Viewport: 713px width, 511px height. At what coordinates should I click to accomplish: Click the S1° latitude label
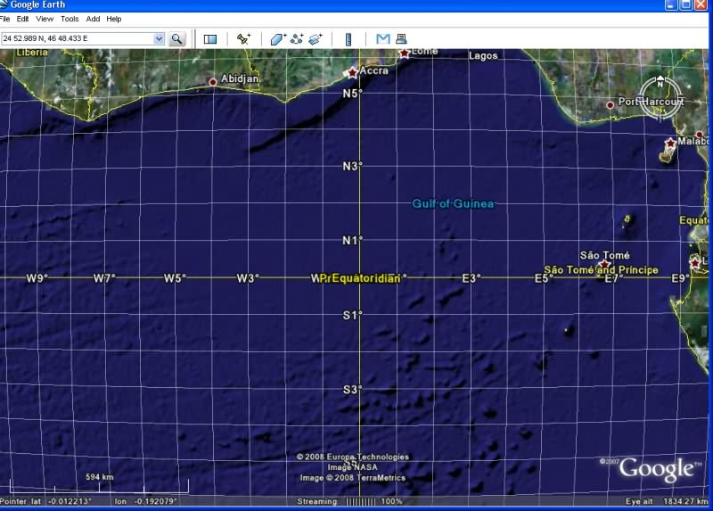(x=352, y=316)
